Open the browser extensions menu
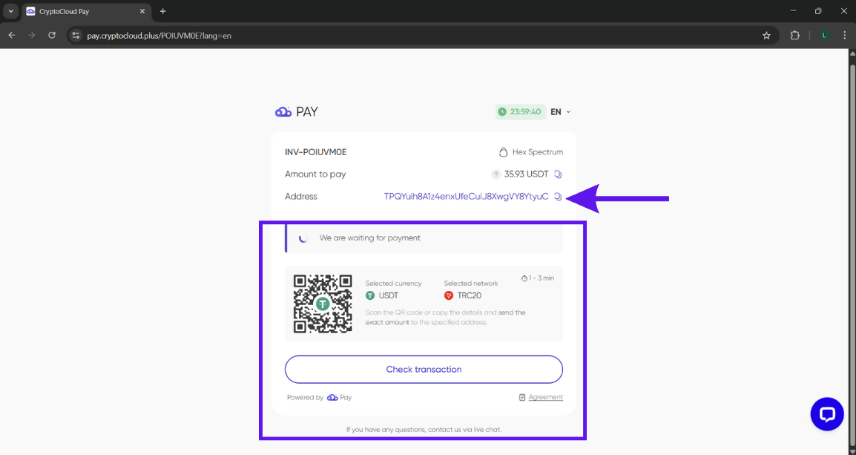This screenshot has width=856, height=455. (795, 35)
